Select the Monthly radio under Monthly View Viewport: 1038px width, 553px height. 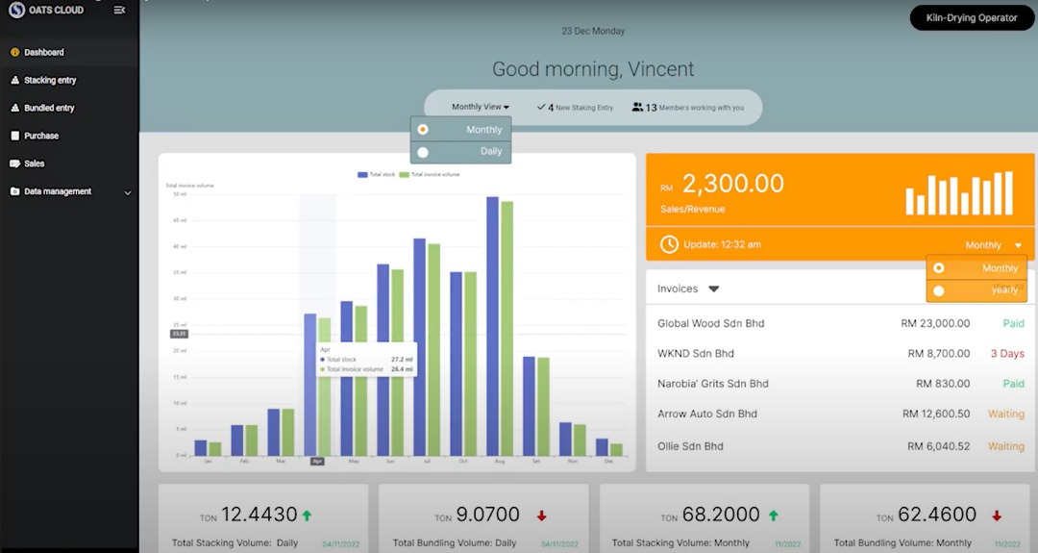tap(423, 130)
